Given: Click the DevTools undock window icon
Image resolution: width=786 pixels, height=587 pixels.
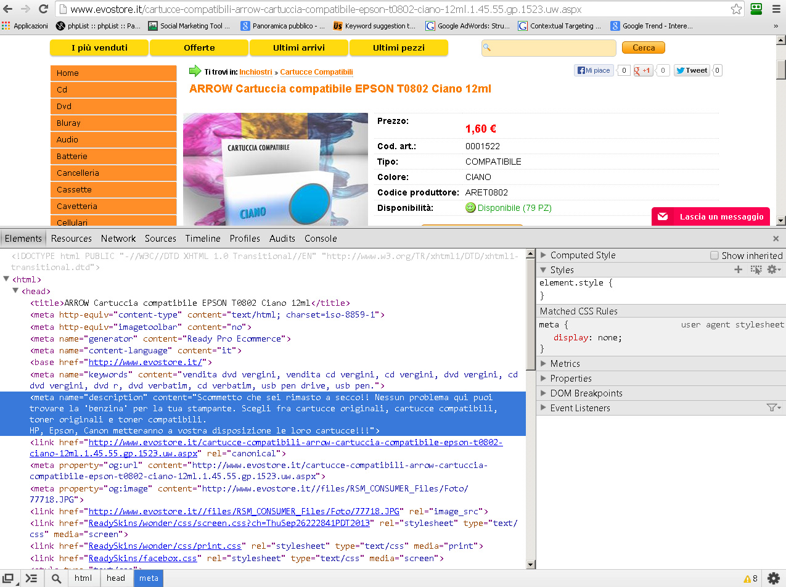Looking at the screenshot, I should 9,578.
